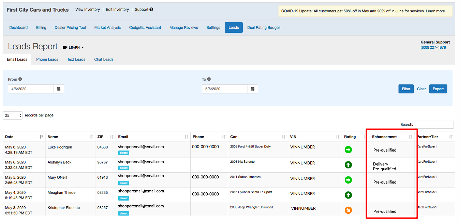Click the COVID-19 Update banner Learn more

[x=435, y=11]
